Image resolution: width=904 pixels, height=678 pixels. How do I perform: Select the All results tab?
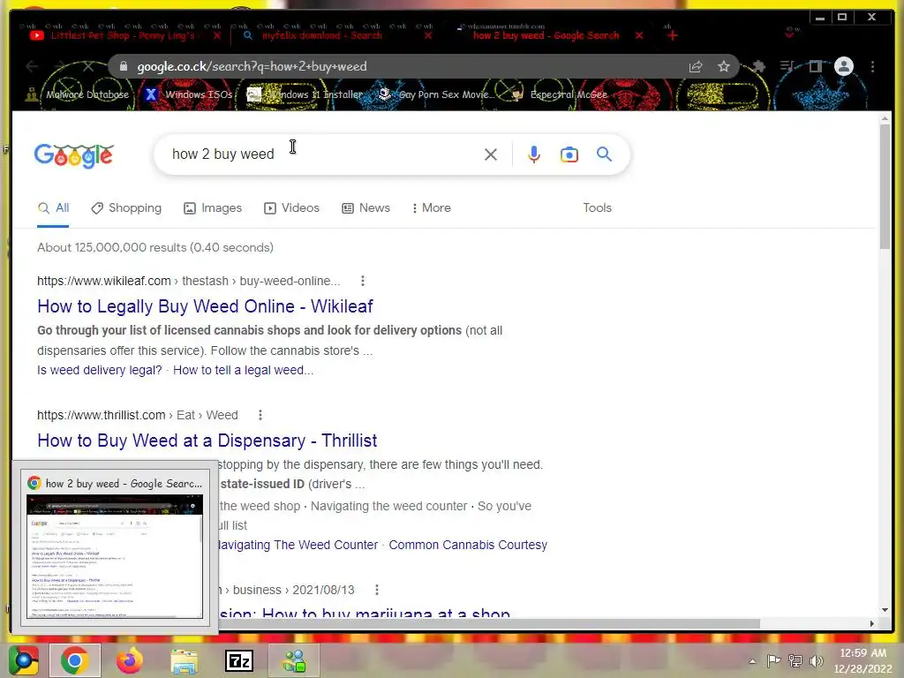coord(53,208)
